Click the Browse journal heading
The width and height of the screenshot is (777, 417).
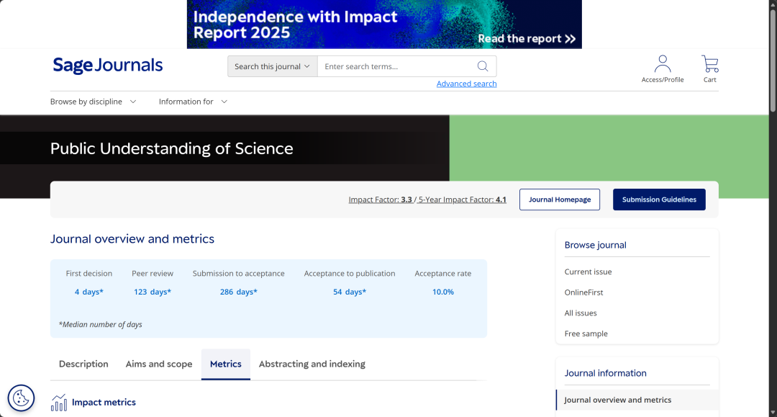click(595, 245)
